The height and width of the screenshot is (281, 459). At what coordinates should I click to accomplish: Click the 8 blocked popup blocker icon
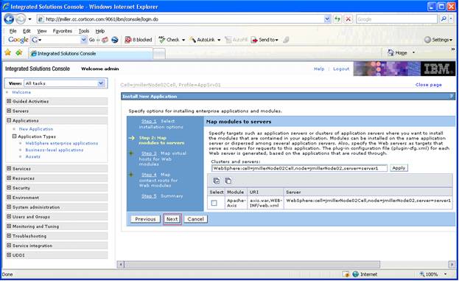point(128,40)
